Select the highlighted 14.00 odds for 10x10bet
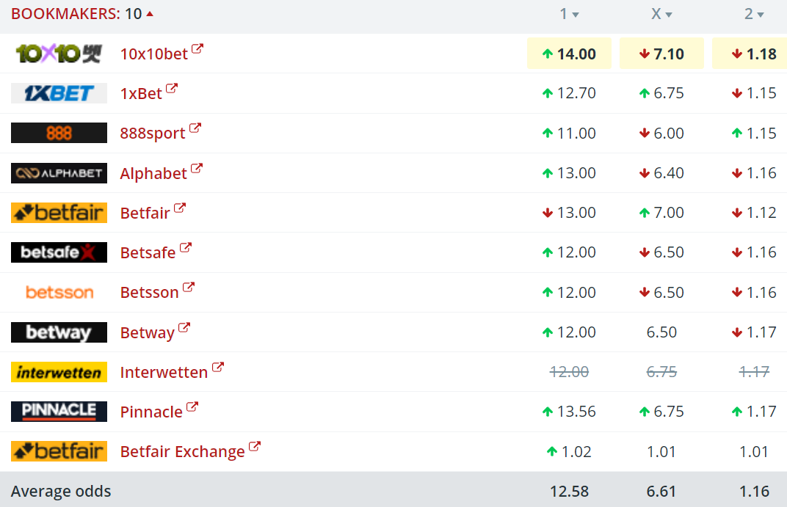This screenshot has height=507, width=787. pyautogui.click(x=569, y=54)
